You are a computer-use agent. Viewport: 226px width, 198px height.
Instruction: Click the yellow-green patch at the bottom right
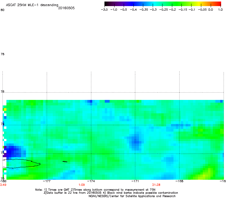(205, 174)
